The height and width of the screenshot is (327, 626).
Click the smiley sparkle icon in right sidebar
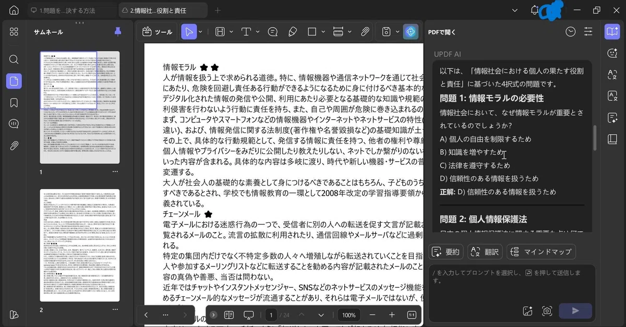click(x=612, y=53)
